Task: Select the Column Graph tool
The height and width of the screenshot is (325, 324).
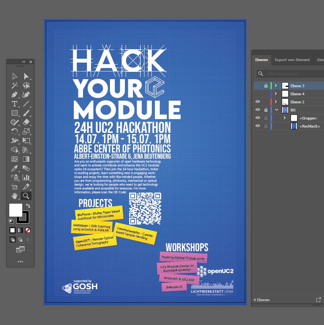Action: click(x=26, y=177)
